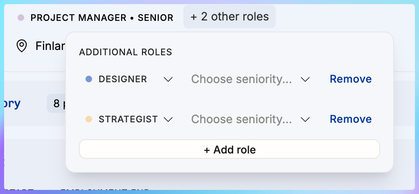Select the Designer role name

[123, 79]
